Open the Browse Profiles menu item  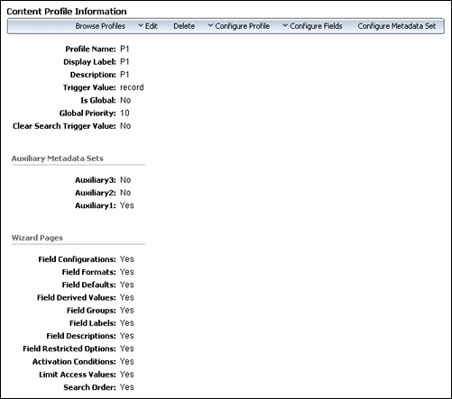(x=100, y=26)
